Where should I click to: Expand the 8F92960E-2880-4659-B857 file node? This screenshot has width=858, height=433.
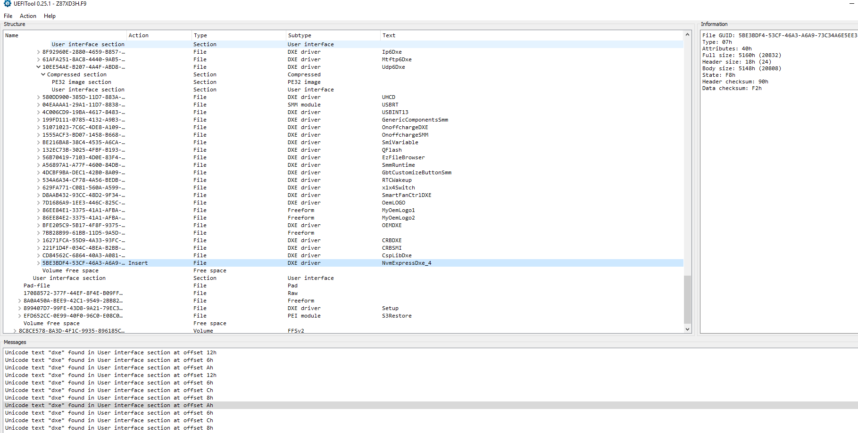(38, 52)
